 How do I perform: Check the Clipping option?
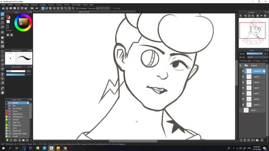coord(254,61)
